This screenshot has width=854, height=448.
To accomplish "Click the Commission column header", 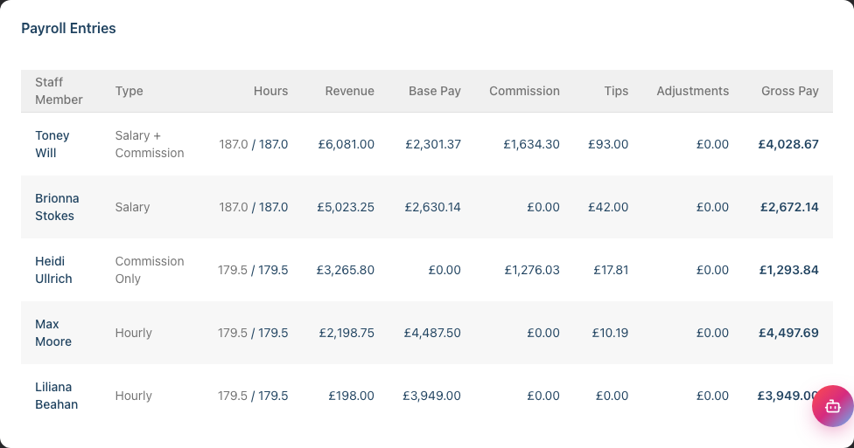I will 524,91.
